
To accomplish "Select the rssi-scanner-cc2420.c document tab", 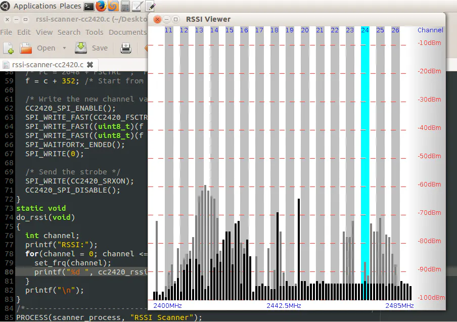I will click(x=49, y=65).
